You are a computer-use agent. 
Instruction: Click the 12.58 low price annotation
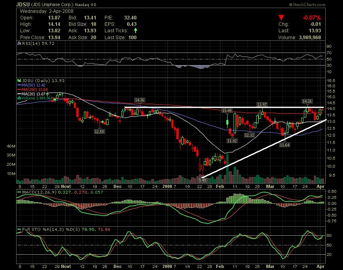[x=99, y=131]
